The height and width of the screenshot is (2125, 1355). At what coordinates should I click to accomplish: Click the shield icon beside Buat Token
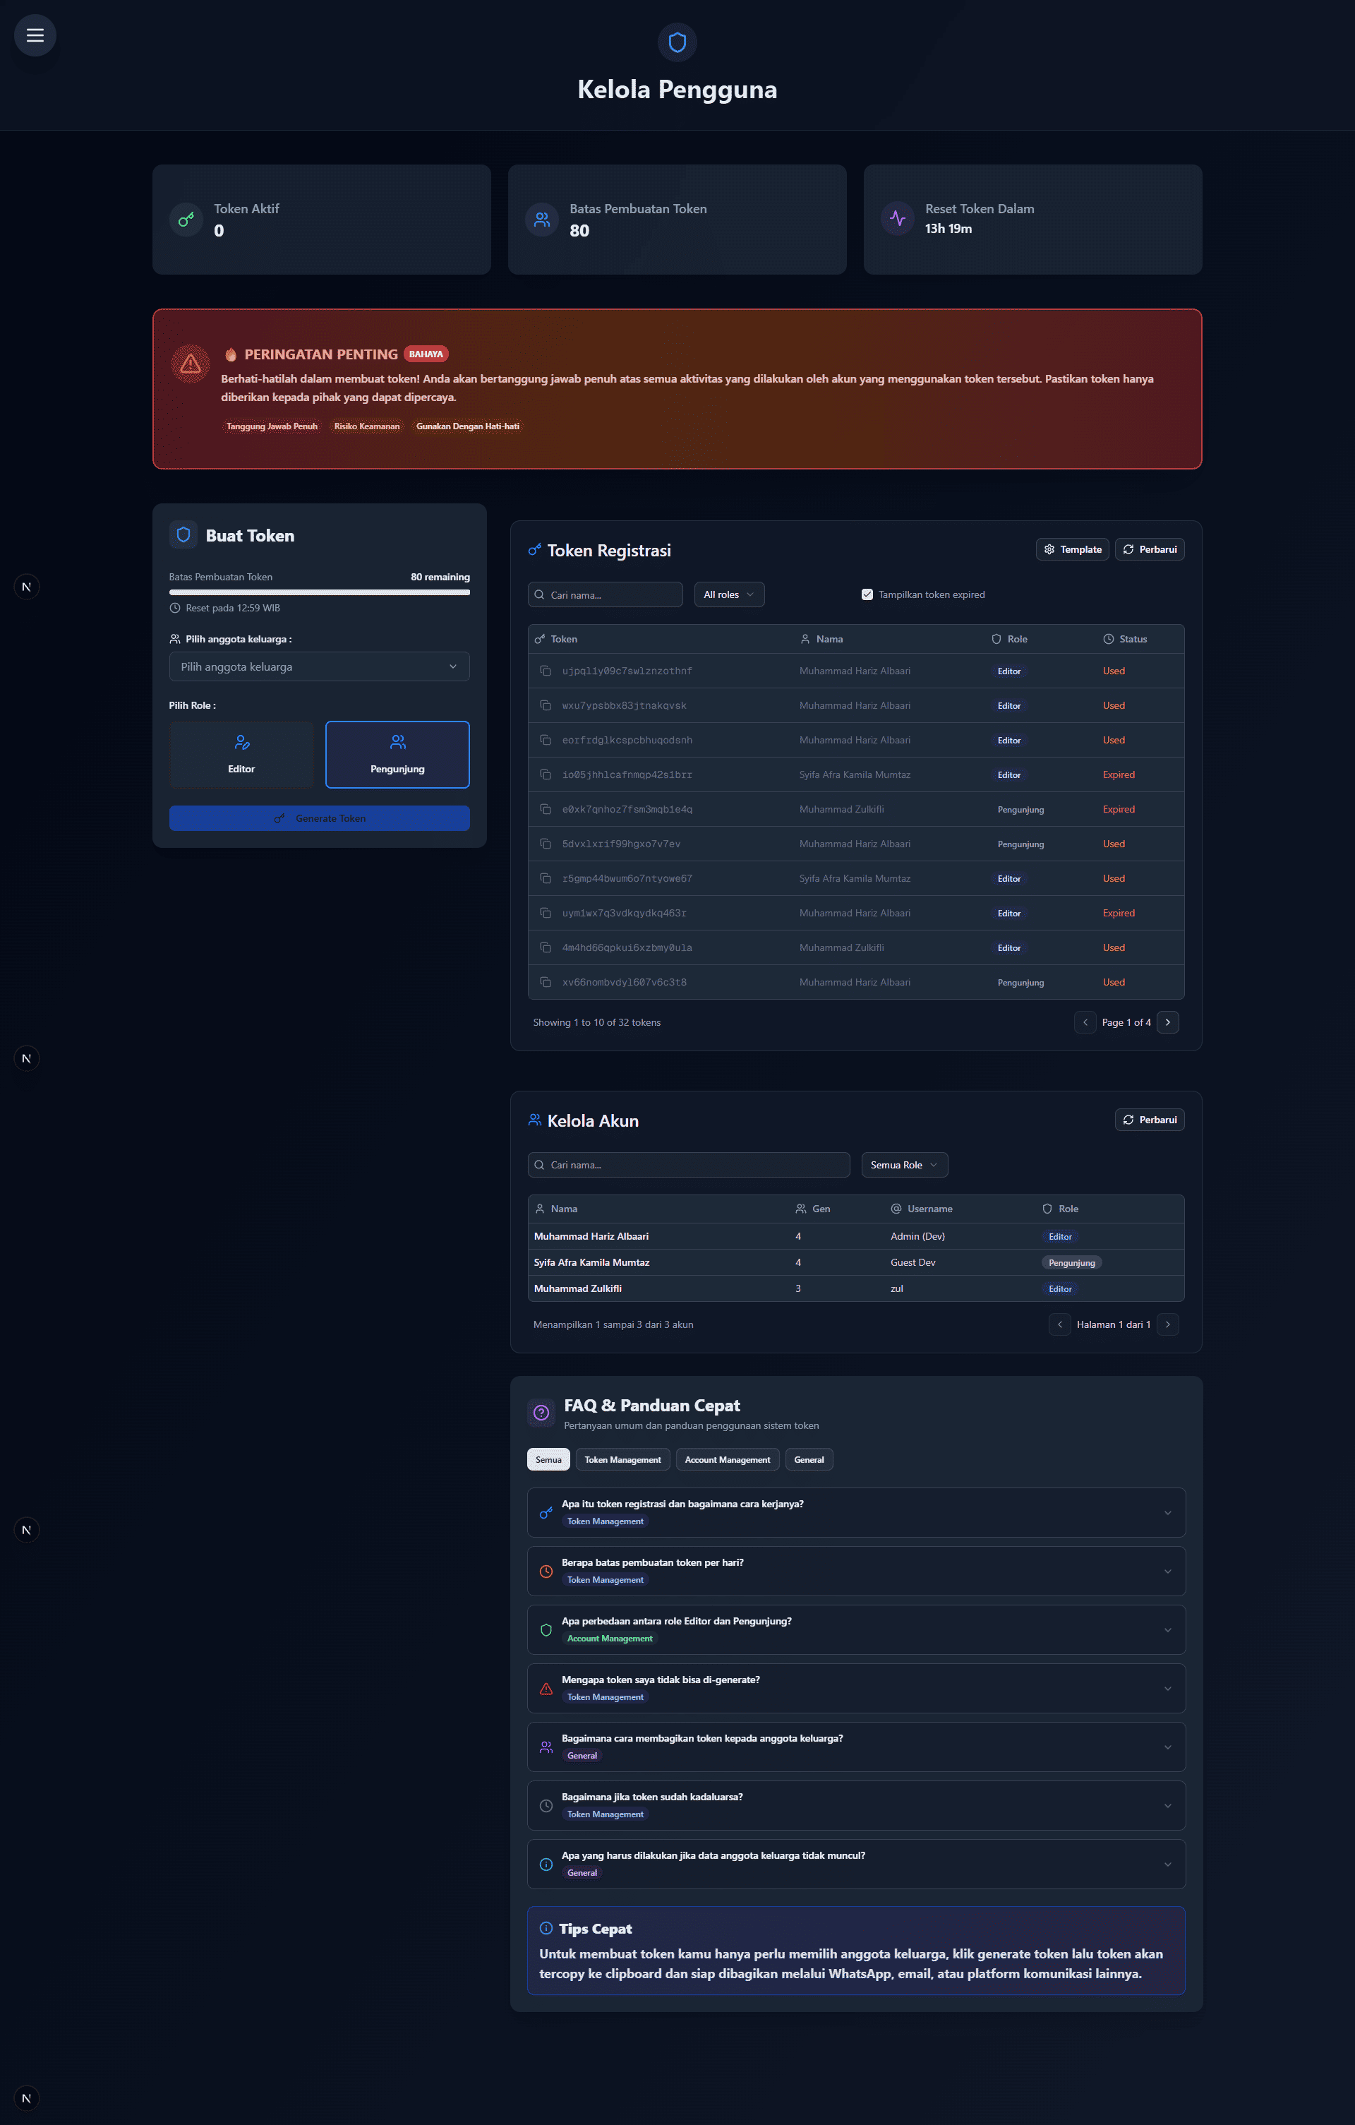(x=183, y=535)
